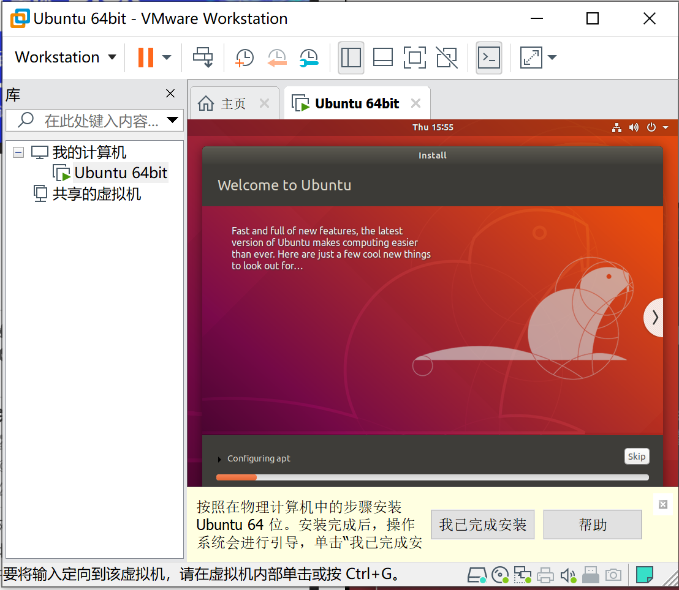The height and width of the screenshot is (590, 679).
Task: Skip the Configuring apt installation step
Action: coord(637,456)
